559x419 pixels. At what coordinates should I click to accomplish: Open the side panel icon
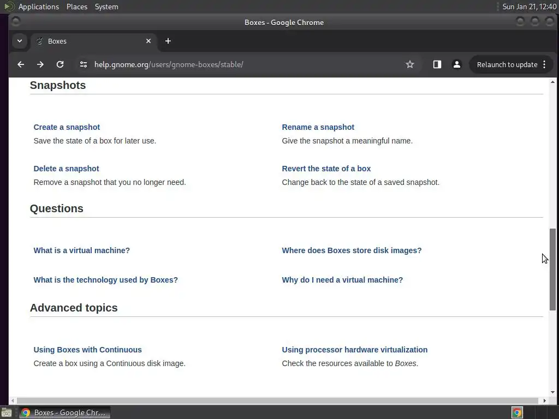tap(437, 64)
